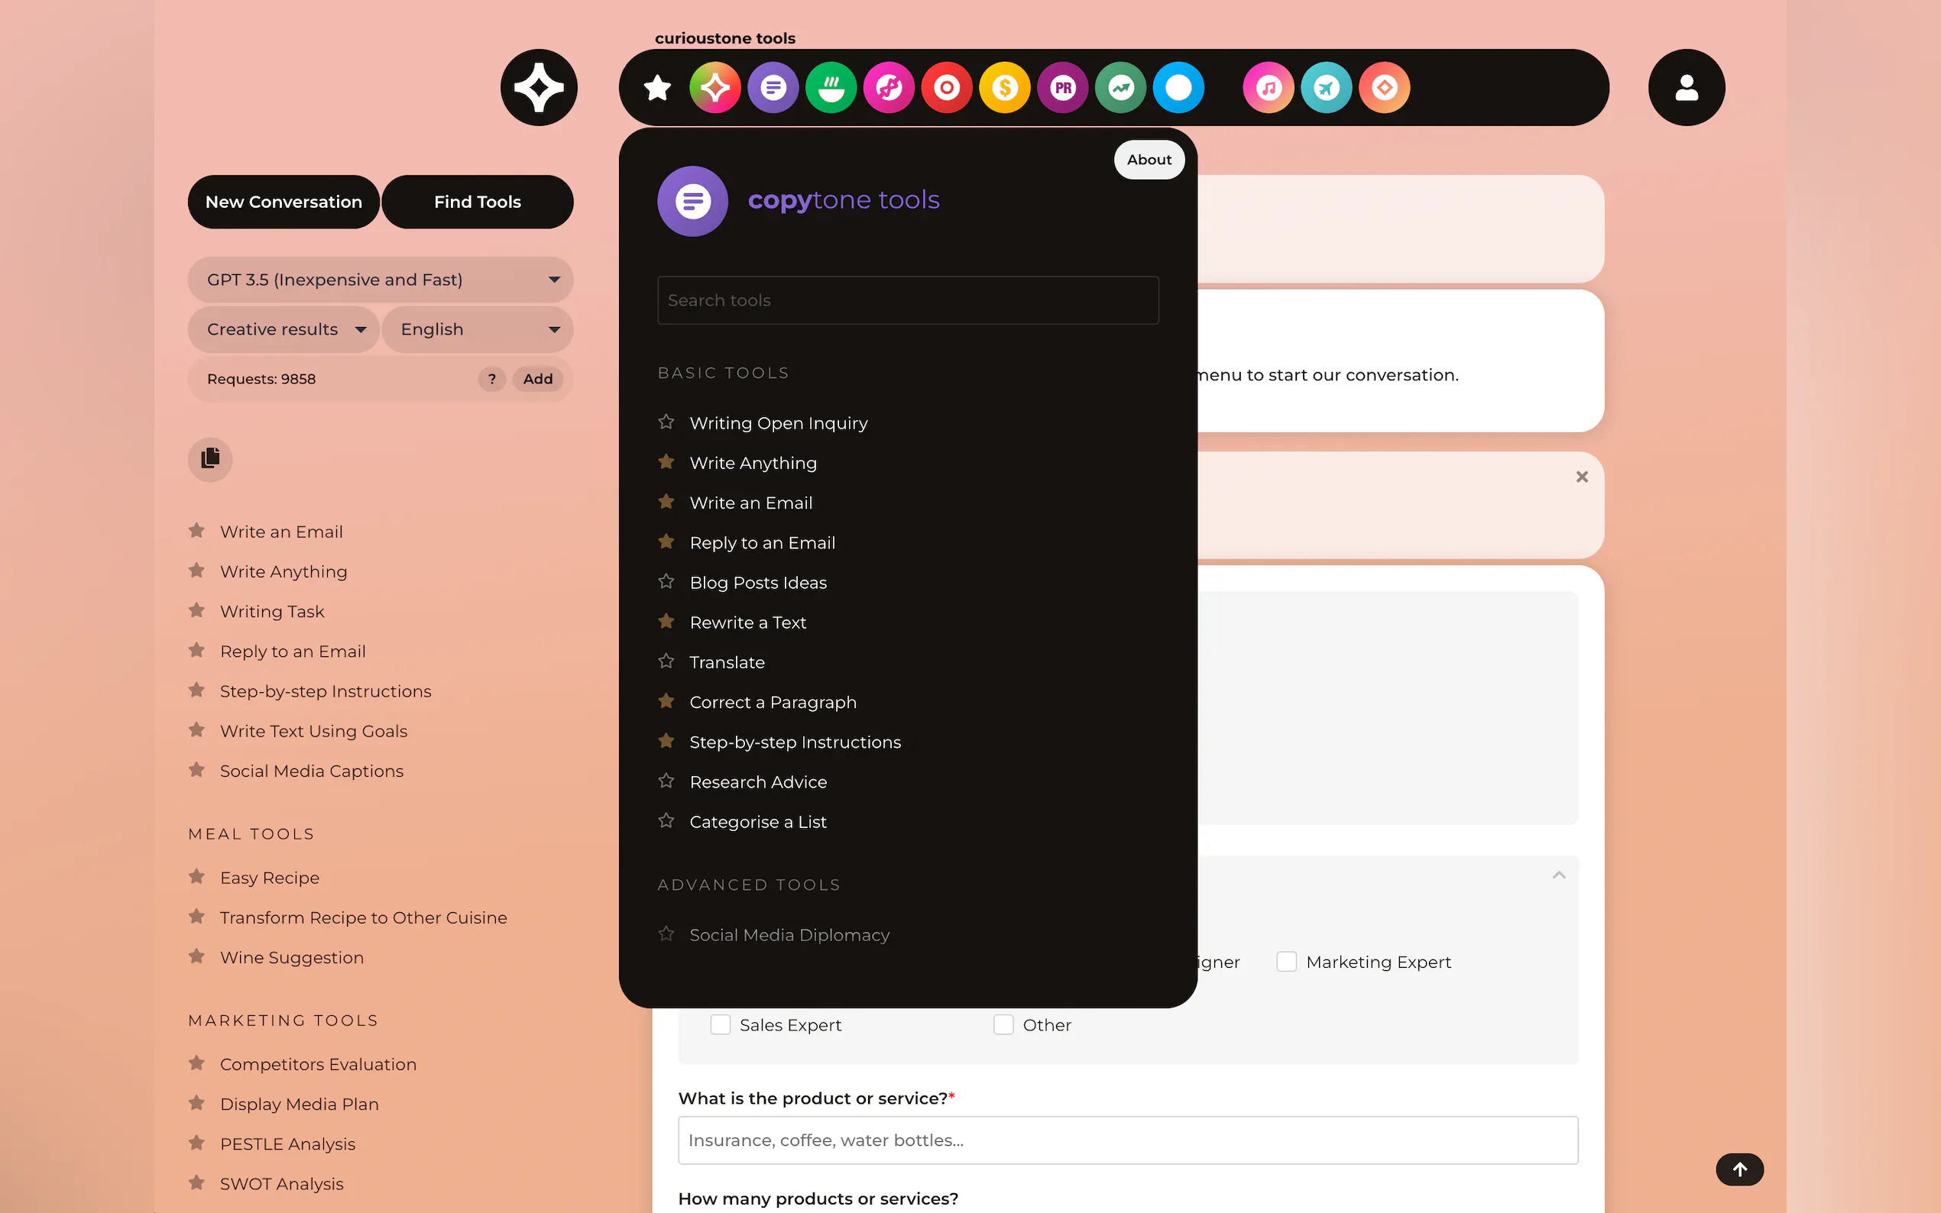Open the green bowl meal tools icon
Viewport: 1941px width, 1213px height.
[831, 87]
